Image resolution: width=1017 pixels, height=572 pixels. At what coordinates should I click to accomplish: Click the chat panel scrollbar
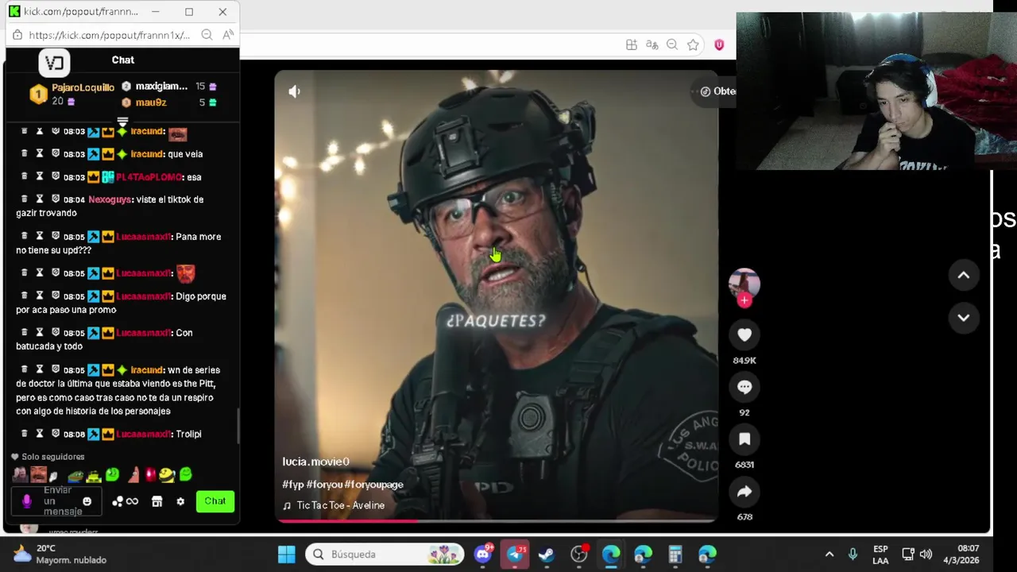[237, 426]
